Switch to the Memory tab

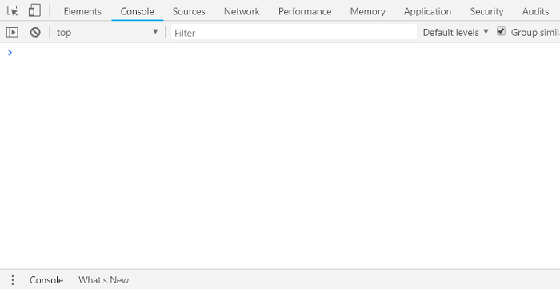coord(368,11)
